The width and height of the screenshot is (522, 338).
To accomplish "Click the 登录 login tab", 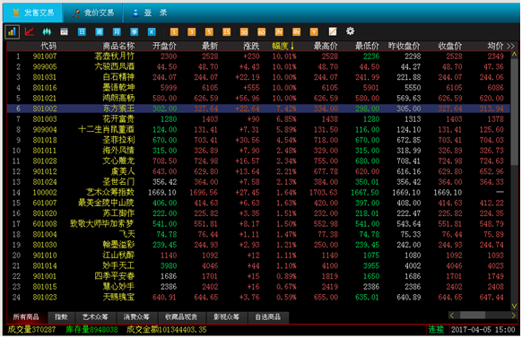I will pyautogui.click(x=150, y=13).
